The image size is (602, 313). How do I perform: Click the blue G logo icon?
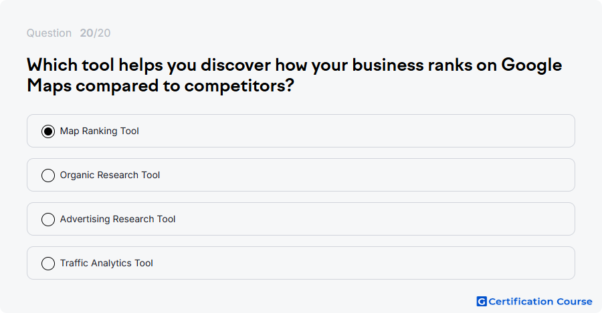[482, 302]
